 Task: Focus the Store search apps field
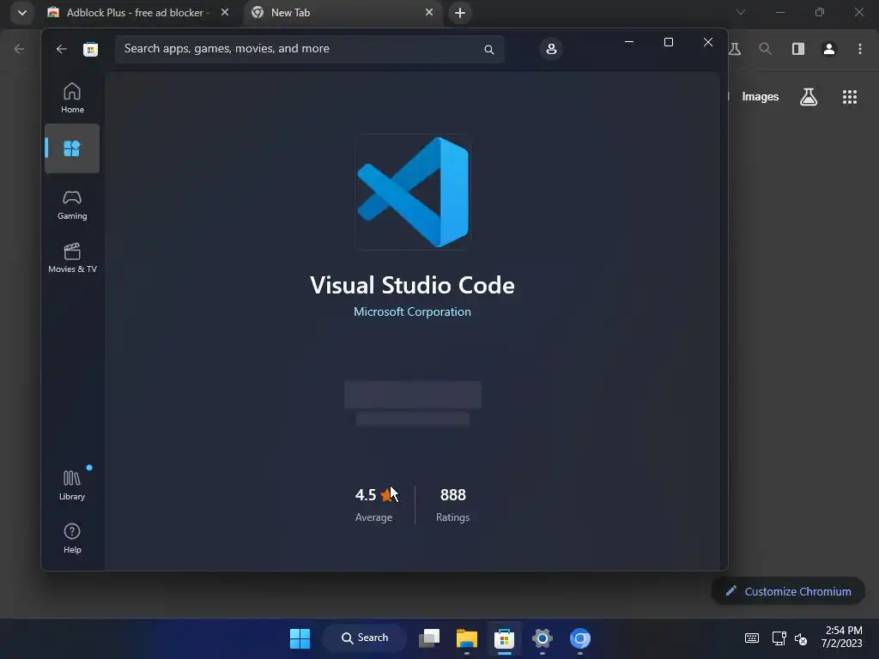tap(309, 49)
